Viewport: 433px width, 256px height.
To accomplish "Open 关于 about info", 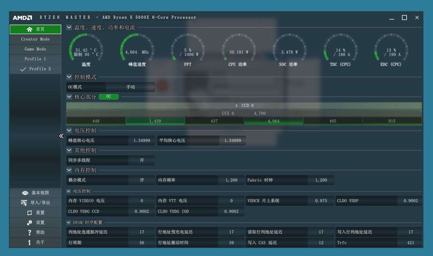I will [x=35, y=242].
